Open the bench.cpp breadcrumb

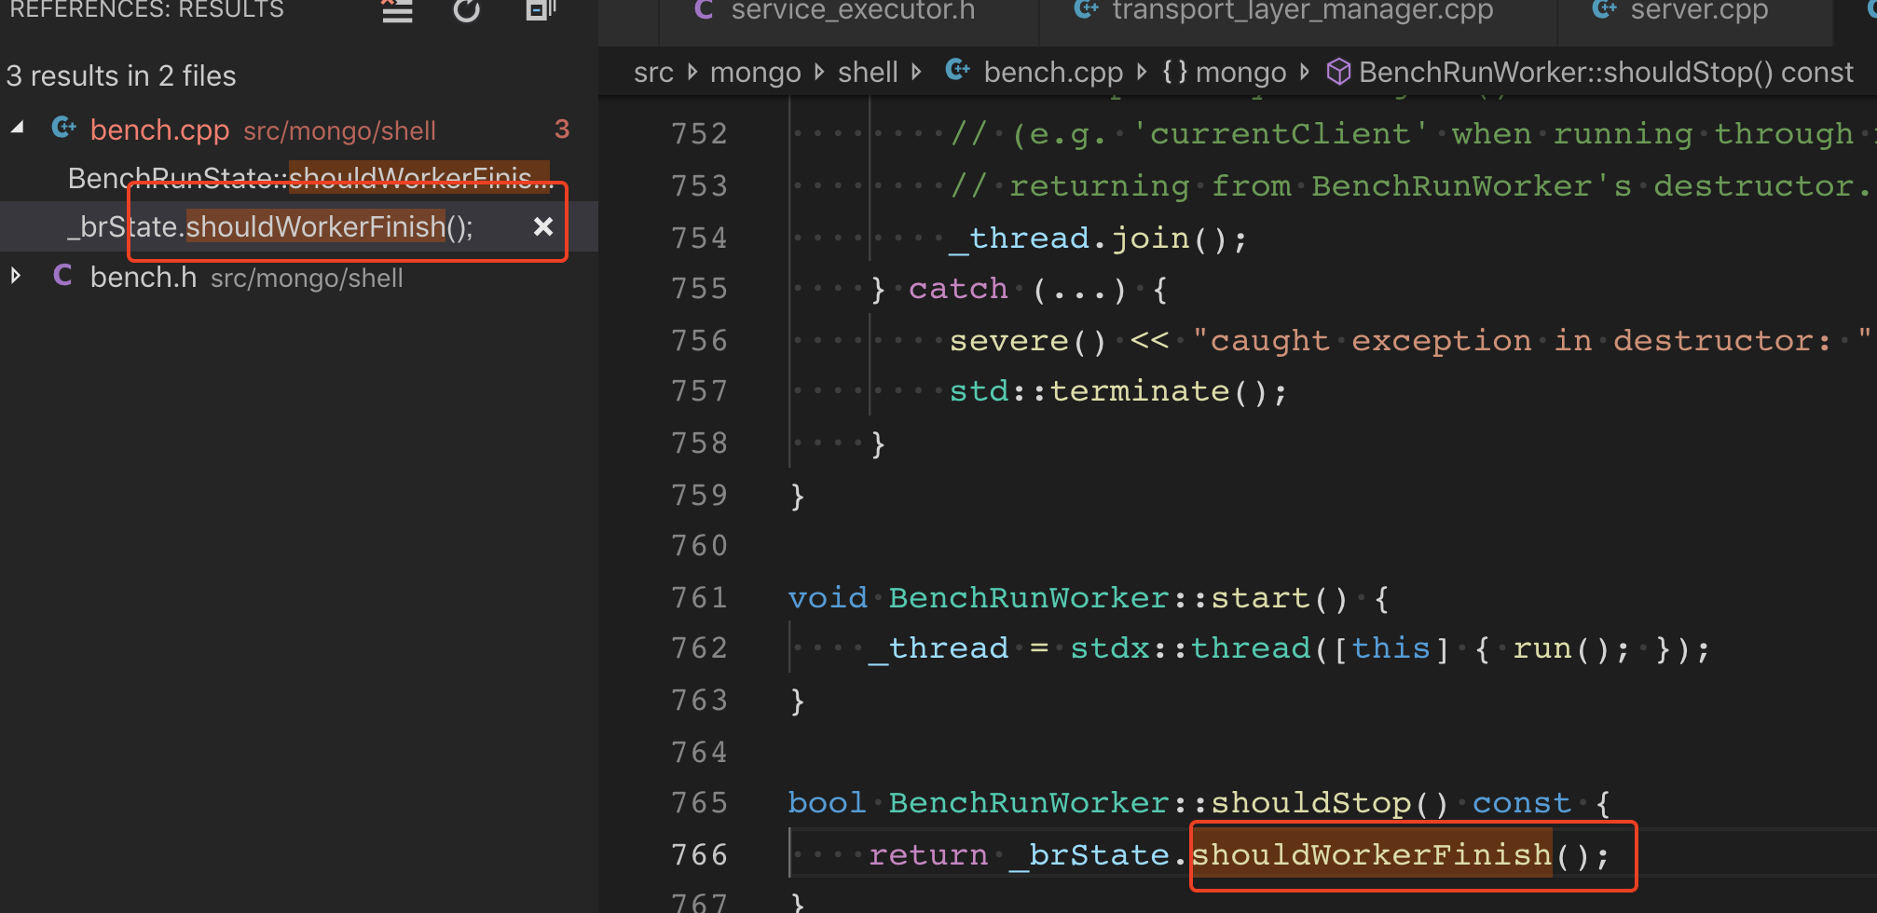pos(1053,72)
